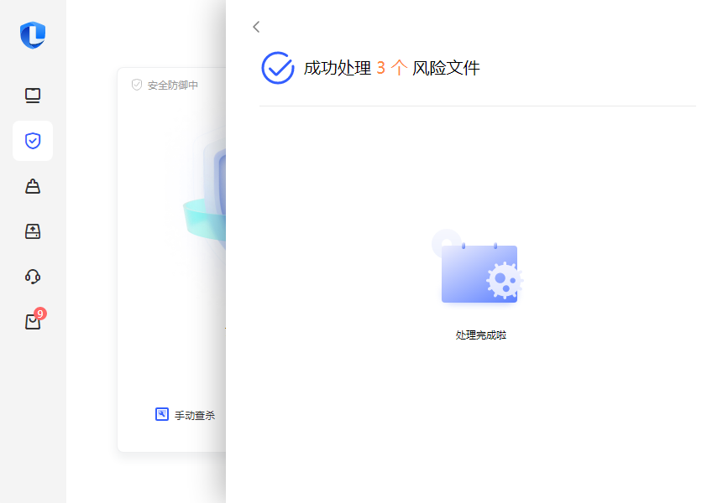Open the headset customer support icon
Image resolution: width=728 pixels, height=503 pixels.
[x=33, y=277]
